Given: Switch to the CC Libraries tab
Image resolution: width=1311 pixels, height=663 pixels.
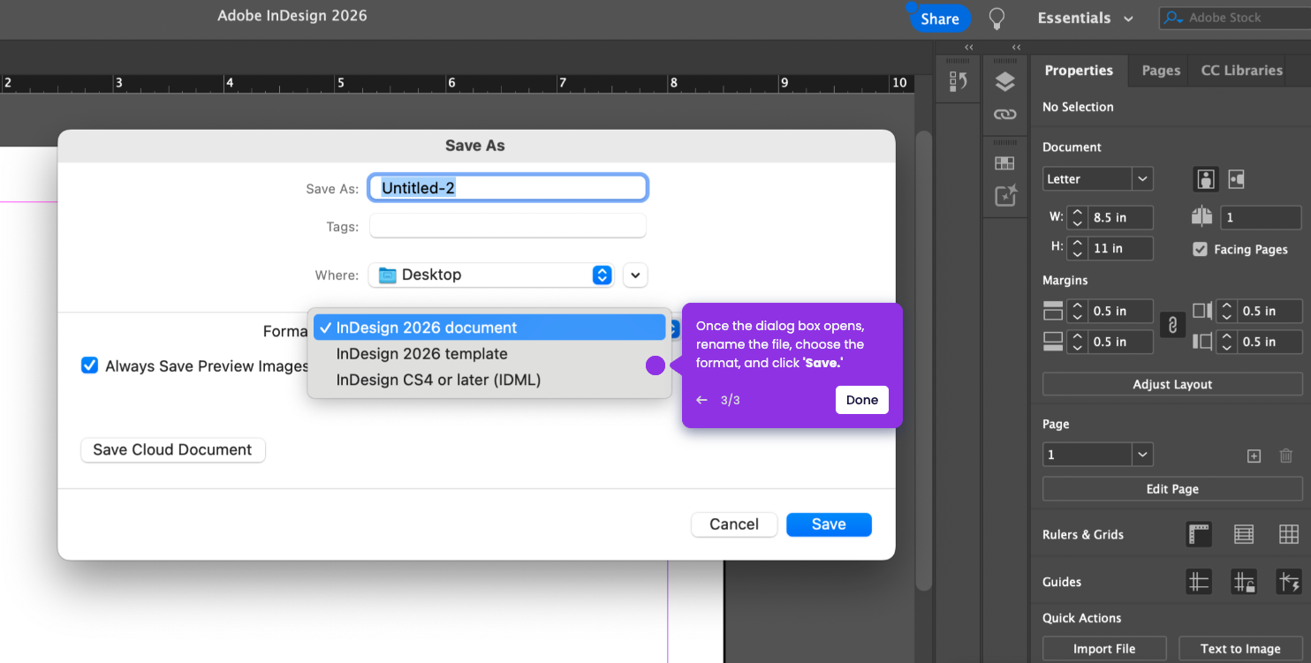Looking at the screenshot, I should [x=1241, y=71].
